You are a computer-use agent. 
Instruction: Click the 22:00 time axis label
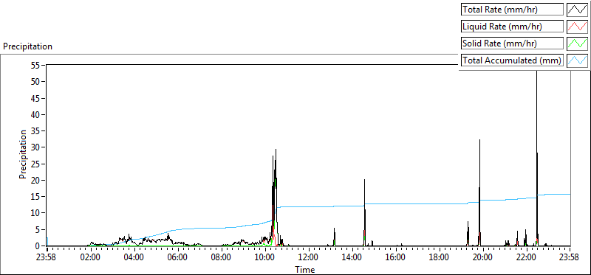click(527, 258)
